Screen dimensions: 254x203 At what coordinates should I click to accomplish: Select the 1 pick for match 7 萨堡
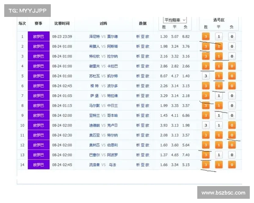coord(219,96)
